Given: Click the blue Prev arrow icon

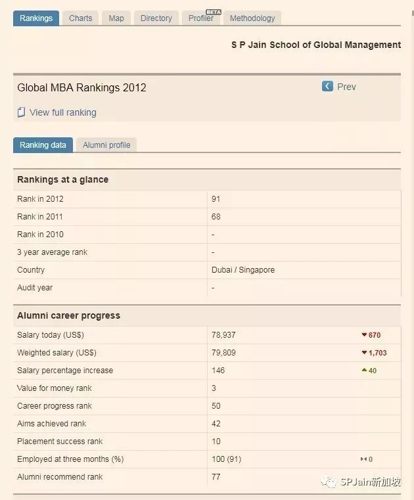Looking at the screenshot, I should (327, 86).
